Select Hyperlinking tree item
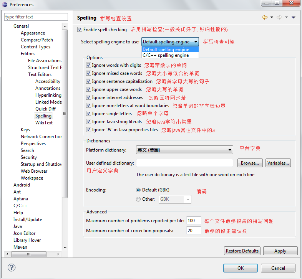This screenshot has height=279, width=302. [x=48, y=95]
